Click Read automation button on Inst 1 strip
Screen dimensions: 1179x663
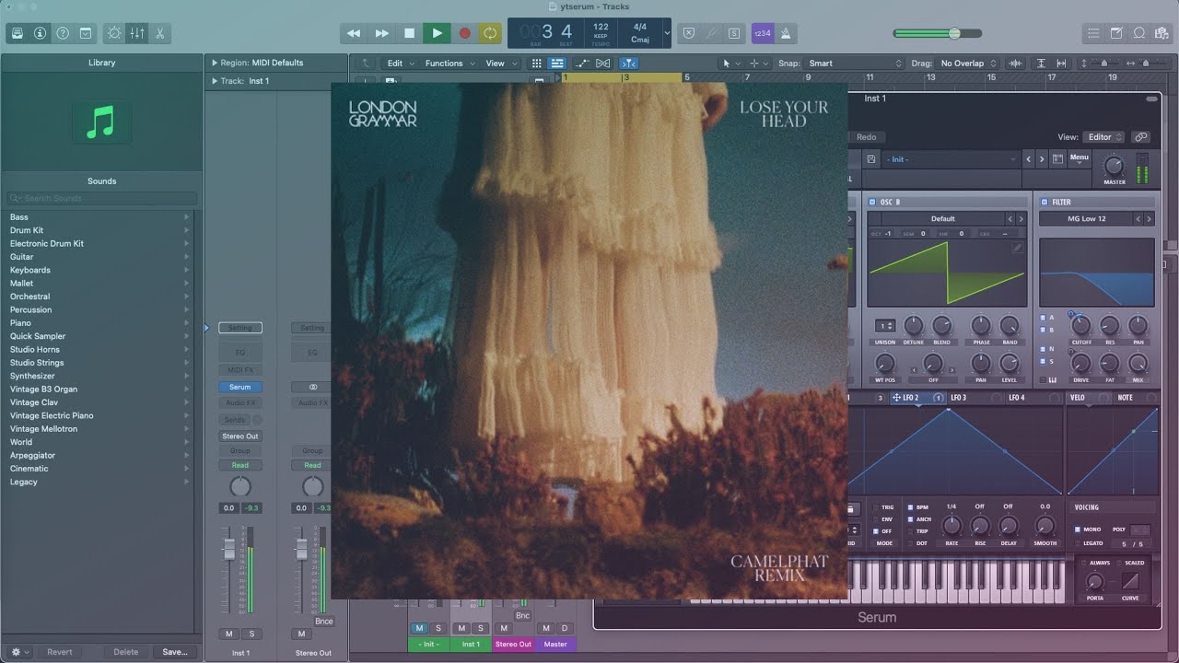[240, 465]
